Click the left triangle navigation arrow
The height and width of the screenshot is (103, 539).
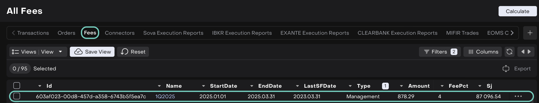[523, 52]
